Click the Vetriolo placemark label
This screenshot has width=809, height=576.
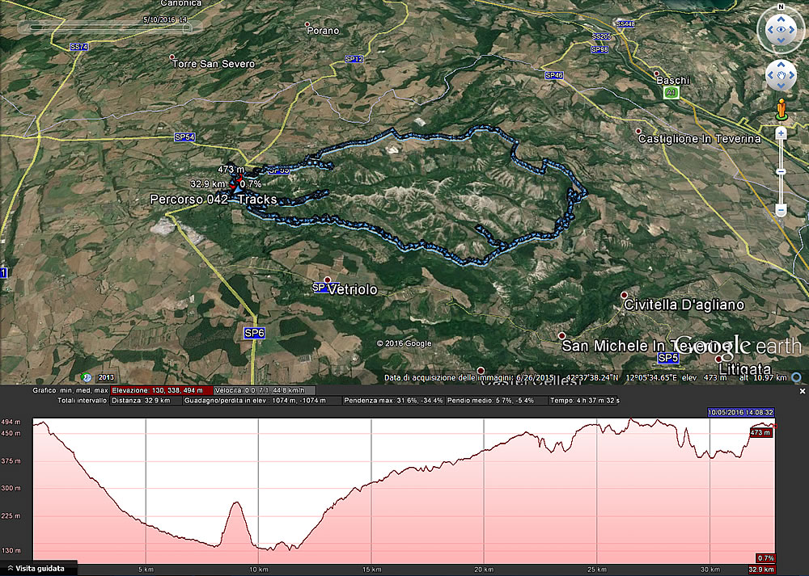coord(353,289)
